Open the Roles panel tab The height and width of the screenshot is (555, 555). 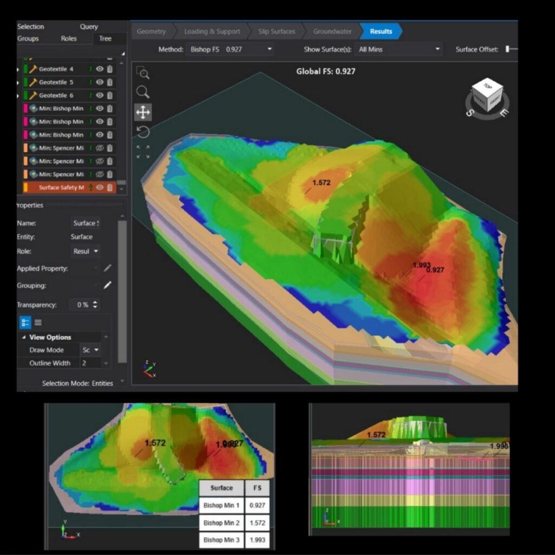click(69, 38)
